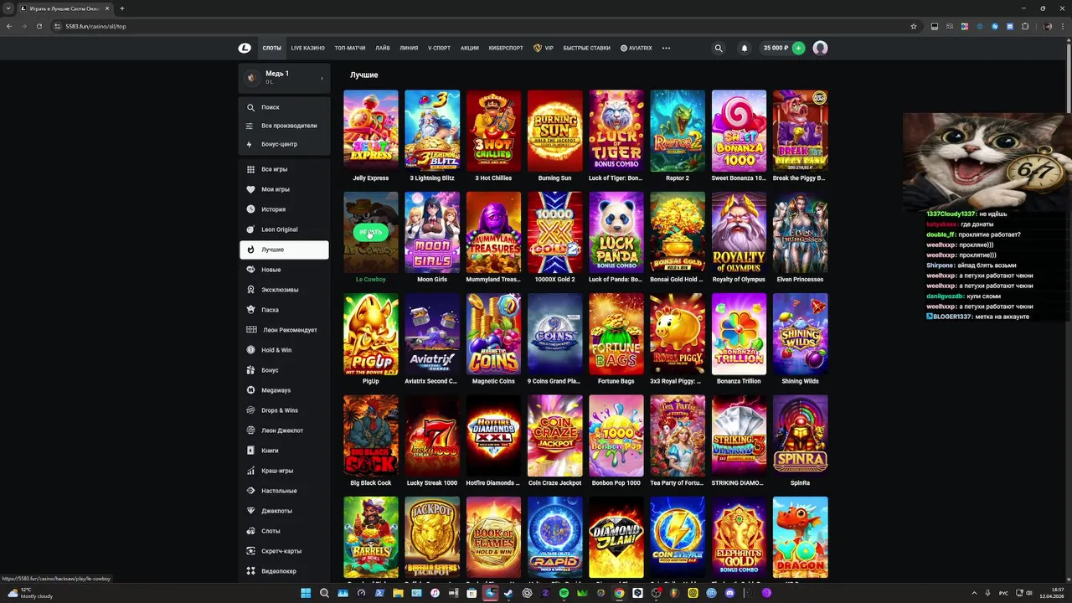Image resolution: width=1072 pixels, height=603 pixels.
Task: Open Hold & Win category
Action: click(284, 350)
